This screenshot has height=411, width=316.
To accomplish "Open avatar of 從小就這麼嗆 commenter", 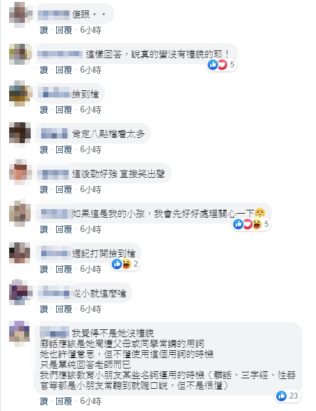I will click(20, 292).
